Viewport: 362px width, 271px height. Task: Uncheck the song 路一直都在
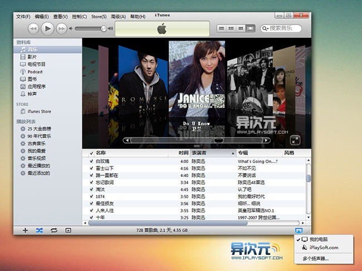pyautogui.click(x=91, y=175)
